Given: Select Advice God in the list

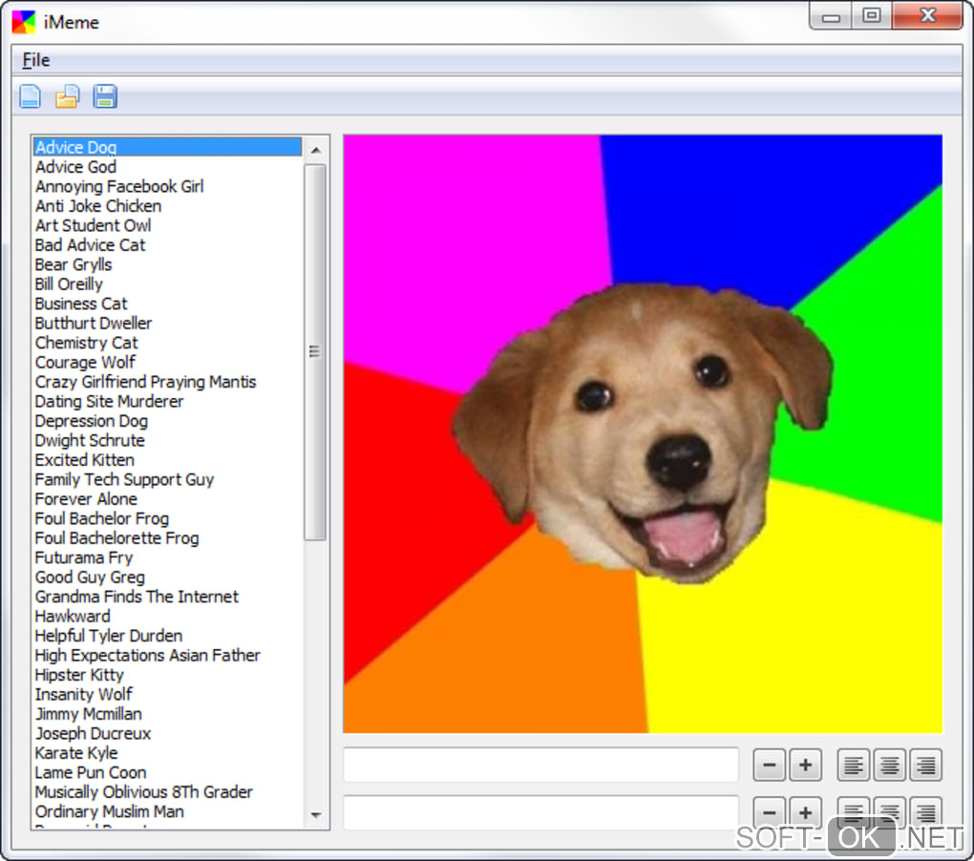Looking at the screenshot, I should [167, 167].
